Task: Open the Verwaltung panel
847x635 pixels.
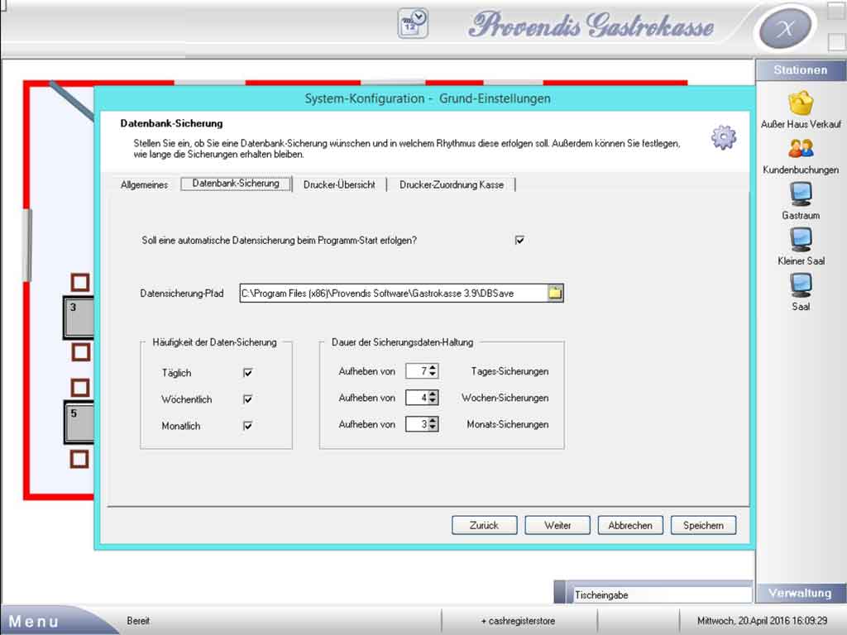Action: coord(801,593)
